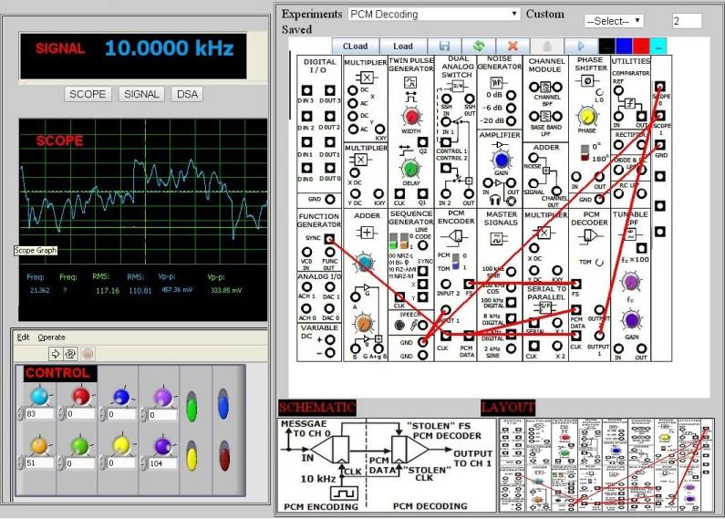The image size is (725, 519).
Task: Click the SCOPE 0 socket
Action: (660, 87)
